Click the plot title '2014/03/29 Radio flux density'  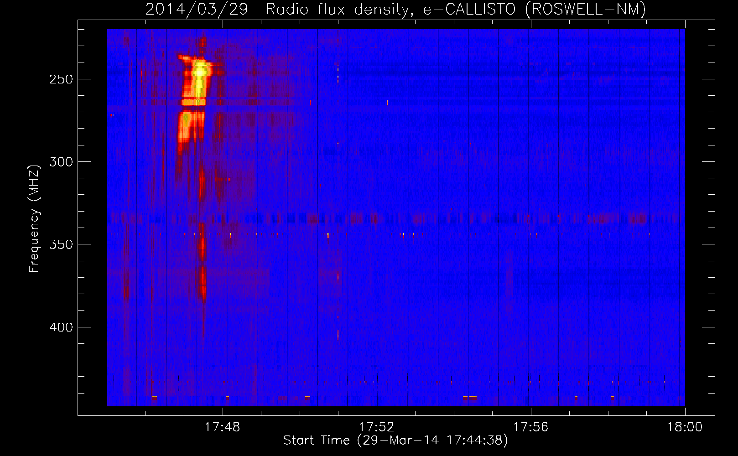[x=395, y=9]
